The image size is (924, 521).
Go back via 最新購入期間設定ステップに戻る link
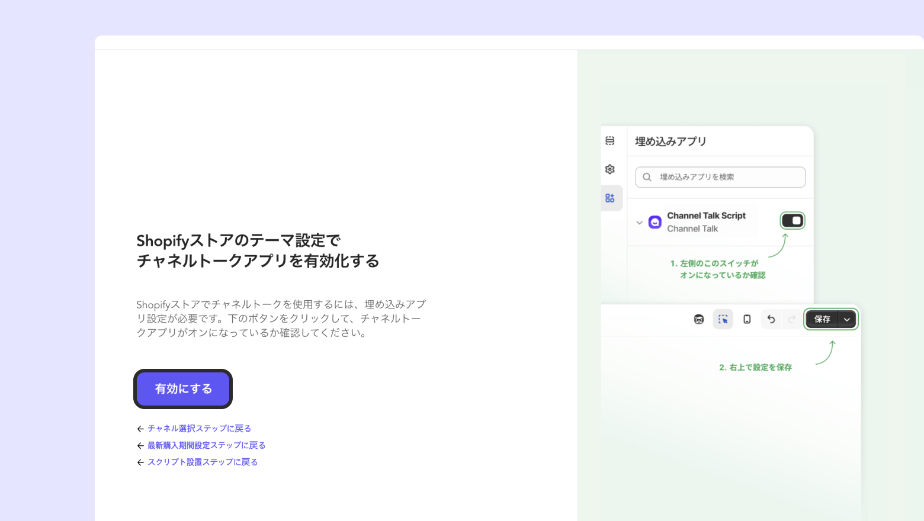pyautogui.click(x=207, y=445)
